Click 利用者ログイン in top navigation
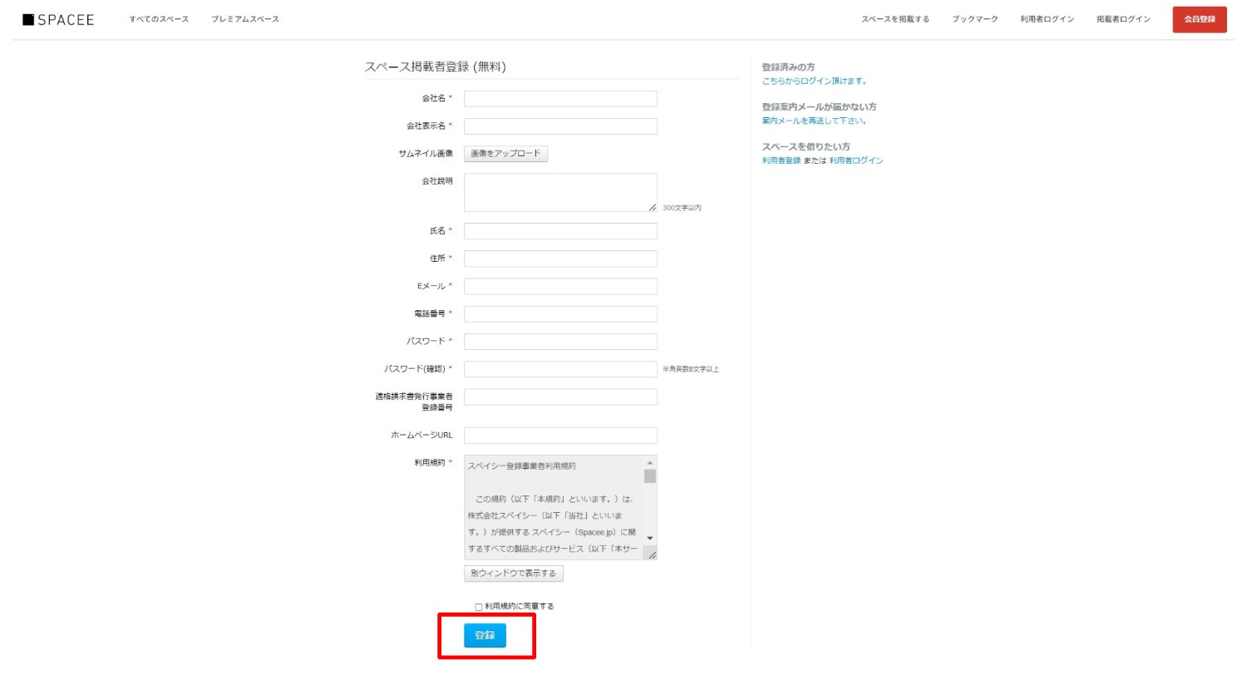This screenshot has height=680, width=1252. coord(1047,19)
